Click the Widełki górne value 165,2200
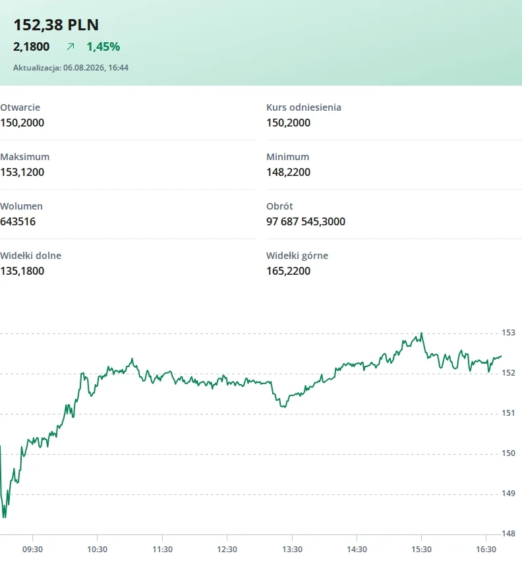 [288, 271]
